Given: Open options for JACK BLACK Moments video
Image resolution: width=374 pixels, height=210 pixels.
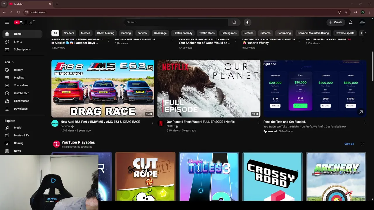Looking at the screenshot, I should (x=299, y=40).
